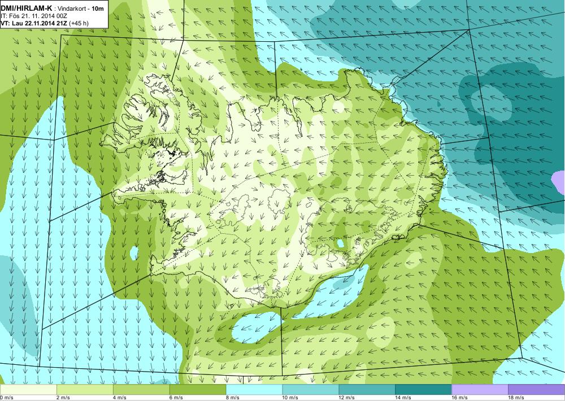Click the 18 m/s purple legend swatch

[x=537, y=390]
